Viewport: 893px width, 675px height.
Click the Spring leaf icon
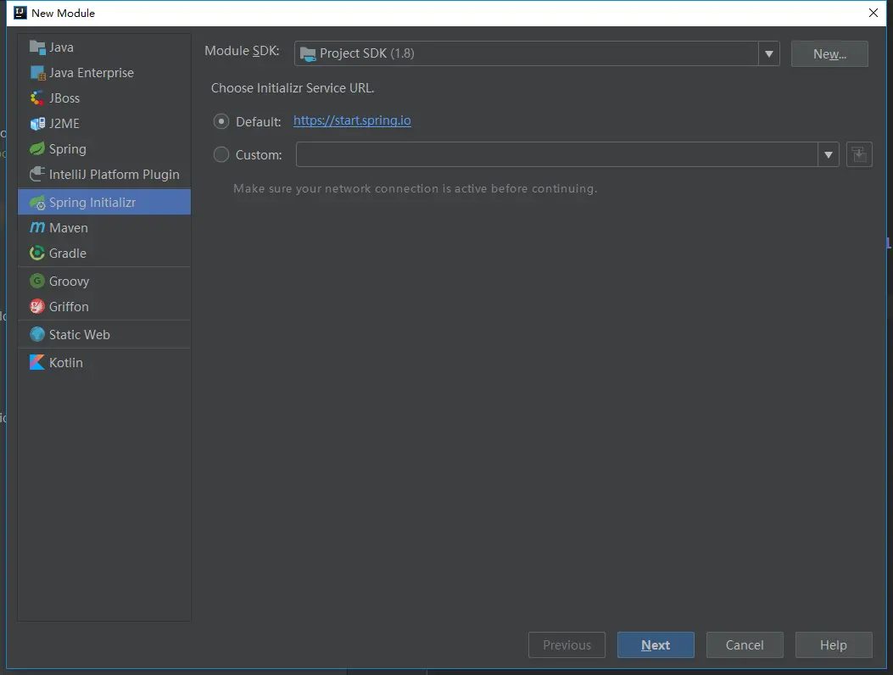pos(37,148)
